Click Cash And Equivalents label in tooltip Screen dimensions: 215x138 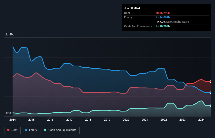[138, 26]
